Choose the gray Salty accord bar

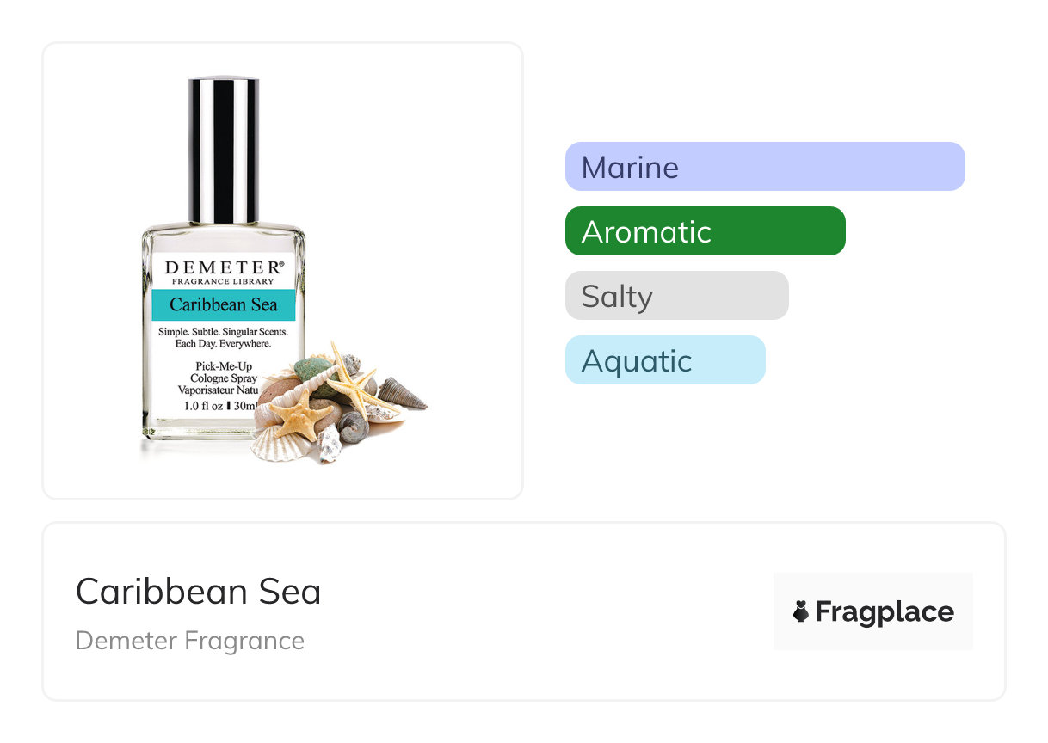(676, 296)
